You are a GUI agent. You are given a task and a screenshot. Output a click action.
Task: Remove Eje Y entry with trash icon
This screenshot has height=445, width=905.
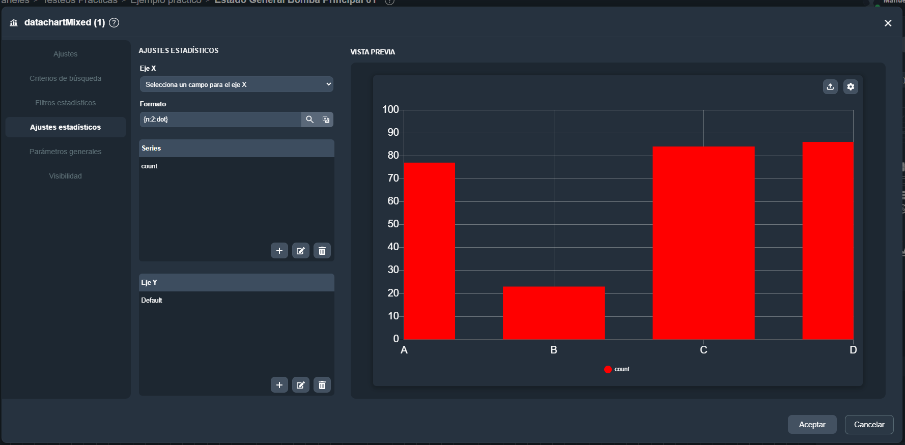322,385
